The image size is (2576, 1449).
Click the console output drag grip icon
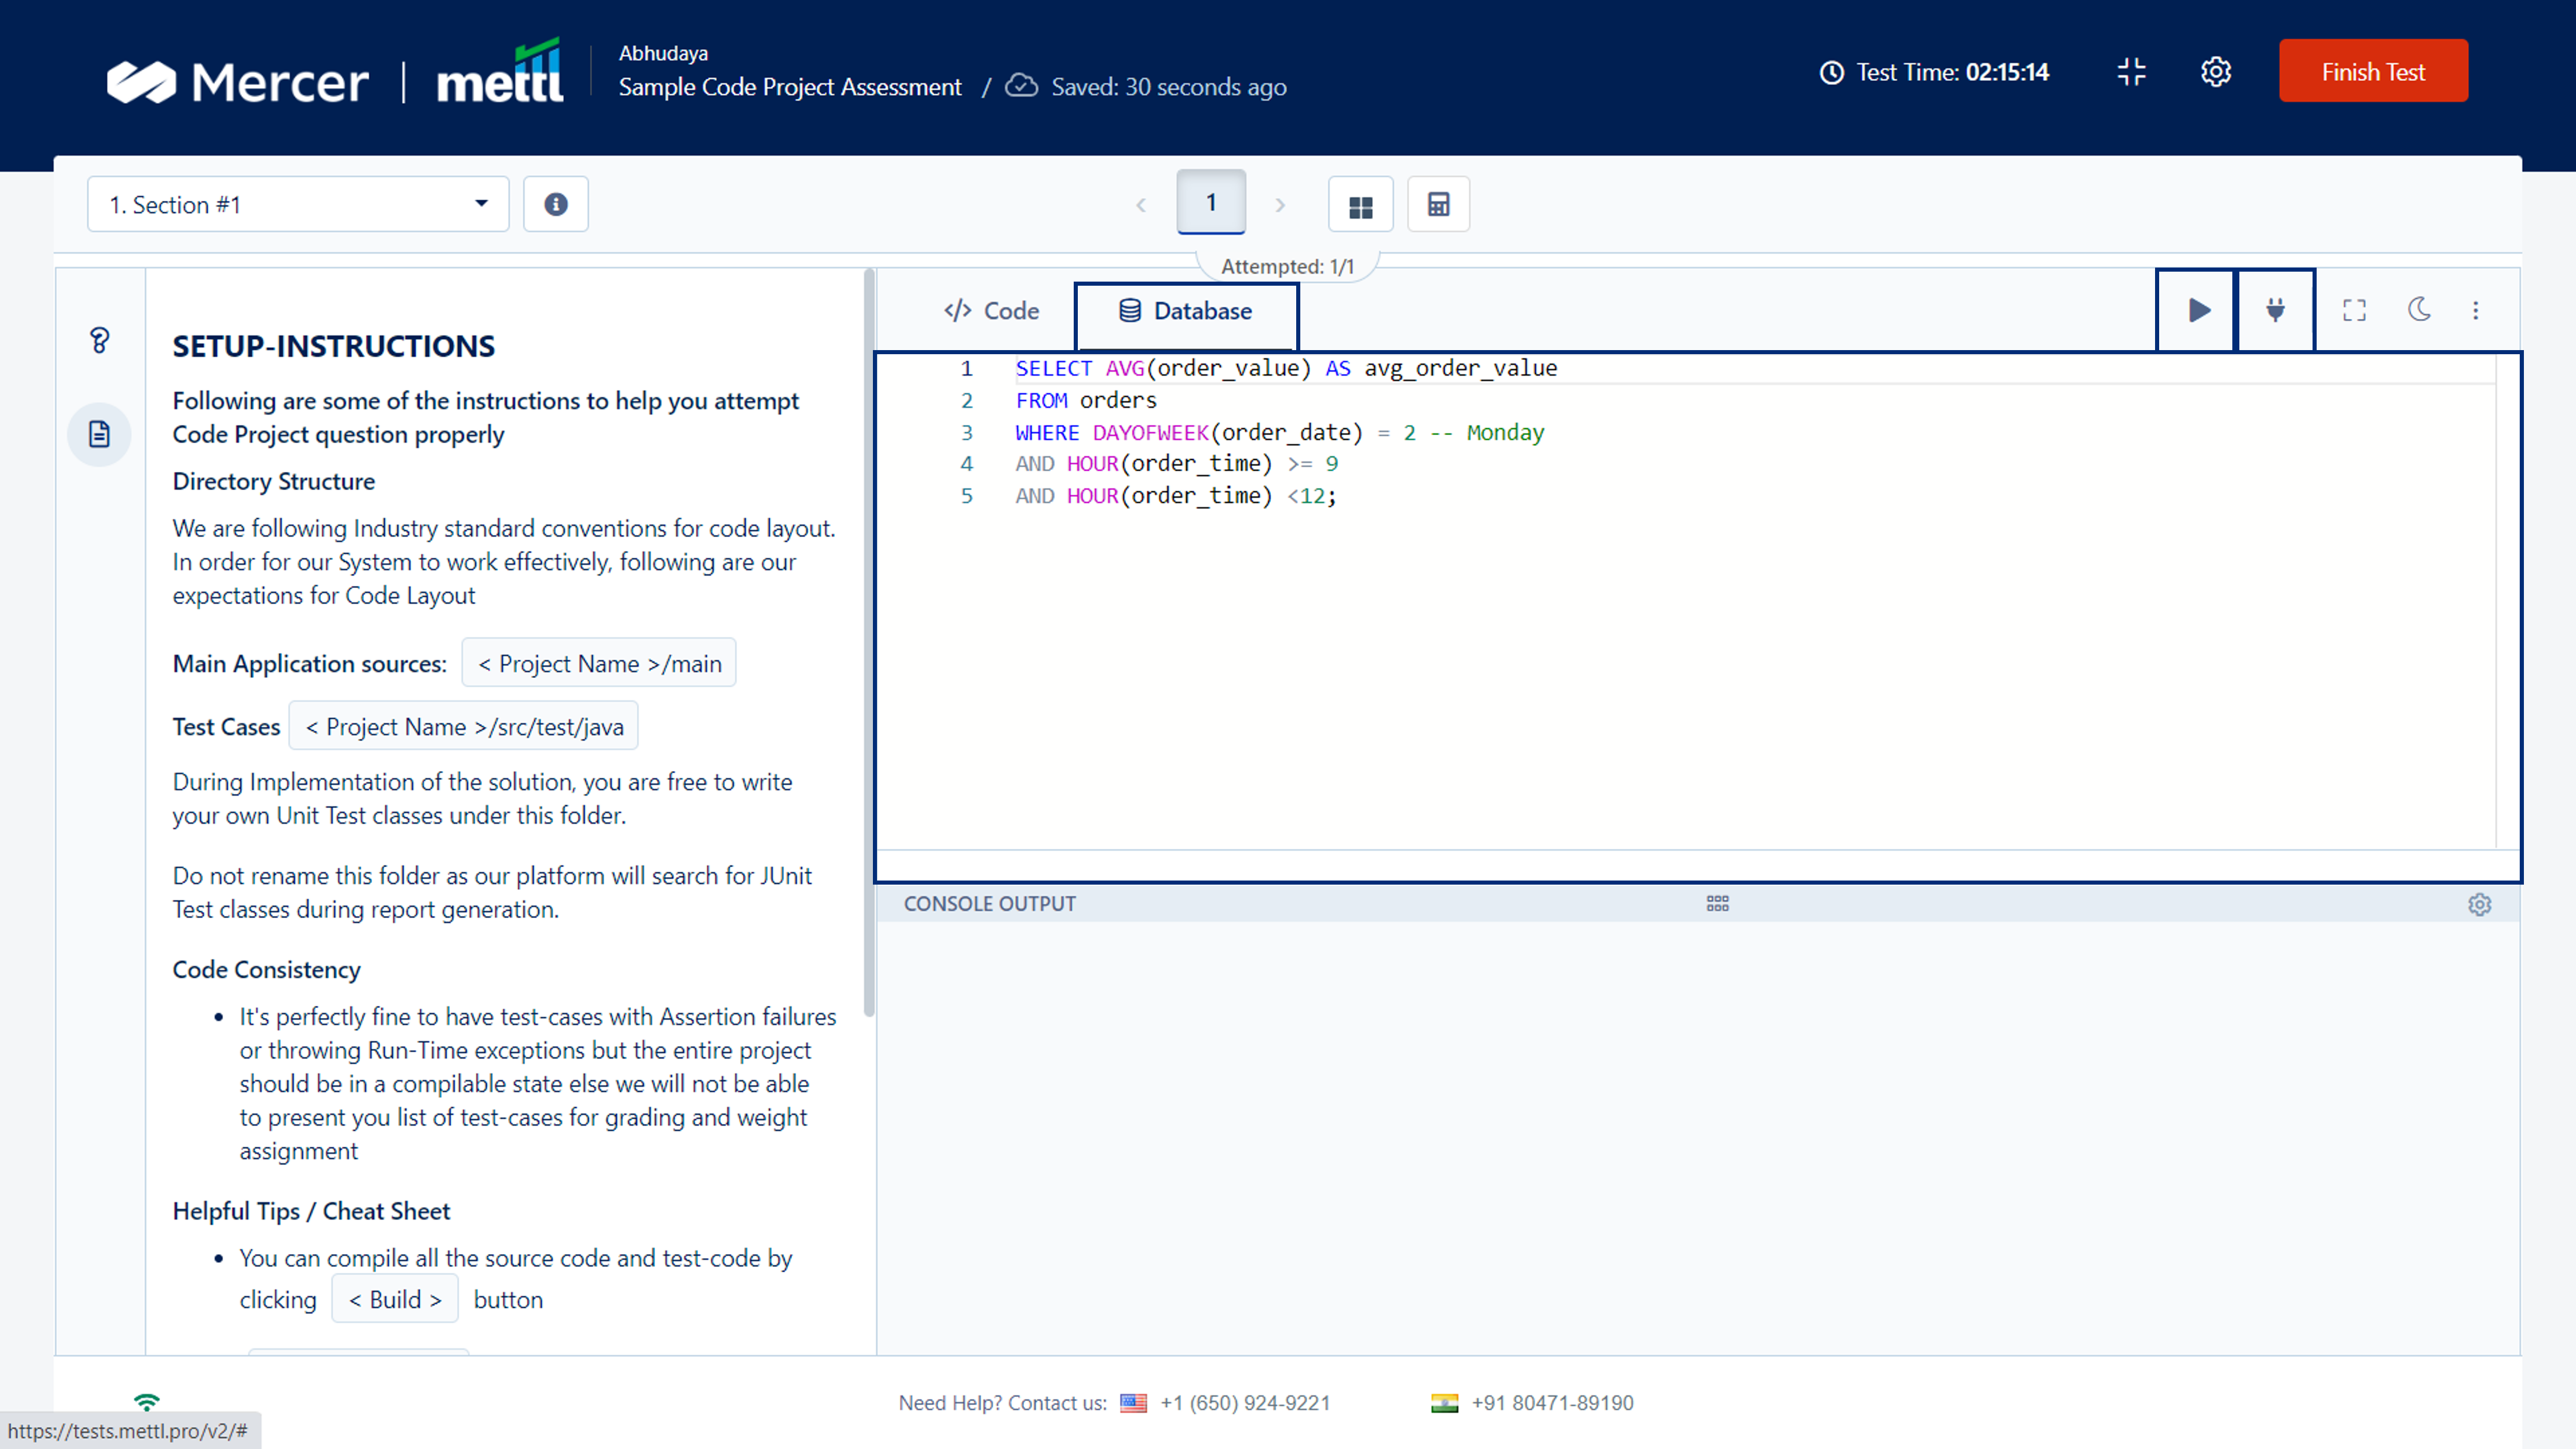tap(1717, 903)
